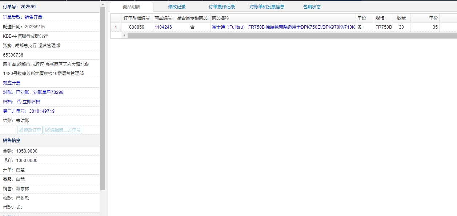The image size is (457, 216).
Task: Select the FR750B specification cell
Action: point(383,27)
